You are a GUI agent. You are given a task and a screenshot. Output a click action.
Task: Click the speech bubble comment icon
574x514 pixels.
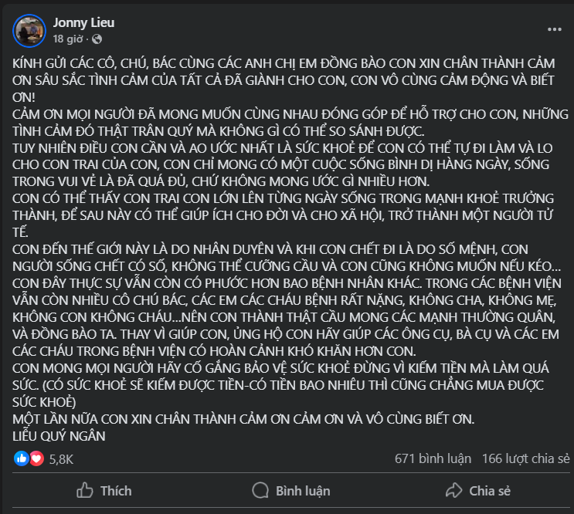point(261,491)
